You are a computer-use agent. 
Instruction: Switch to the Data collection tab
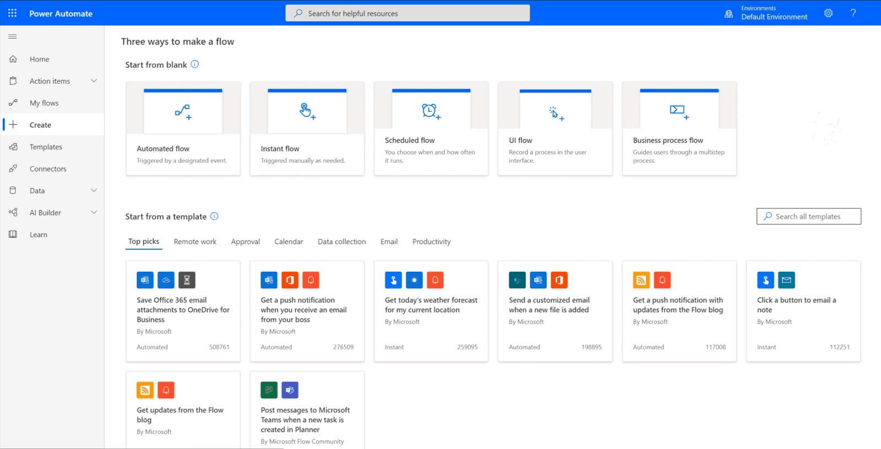coord(341,242)
